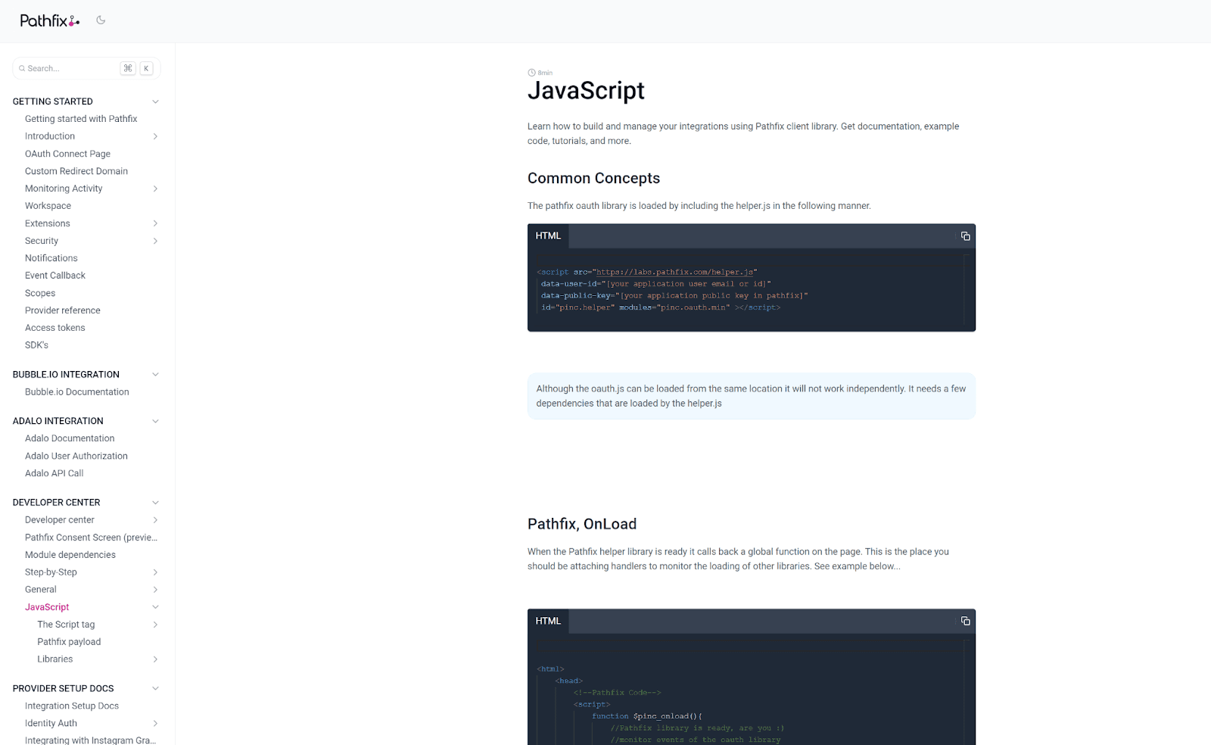This screenshot has height=745, width=1211.
Task: Expand the Libraries submenu arrow
Action: click(x=155, y=659)
